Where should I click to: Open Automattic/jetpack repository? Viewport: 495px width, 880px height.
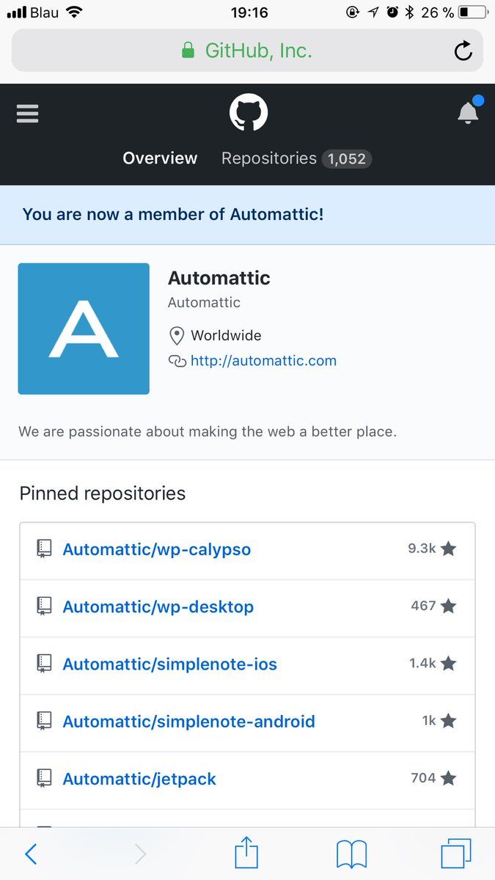139,779
